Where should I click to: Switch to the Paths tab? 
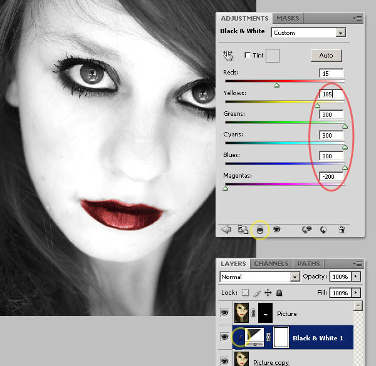tap(308, 263)
